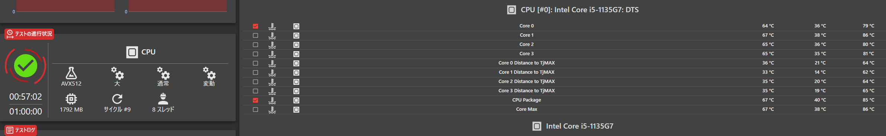Click the AVX512 flask icon

tap(71, 73)
